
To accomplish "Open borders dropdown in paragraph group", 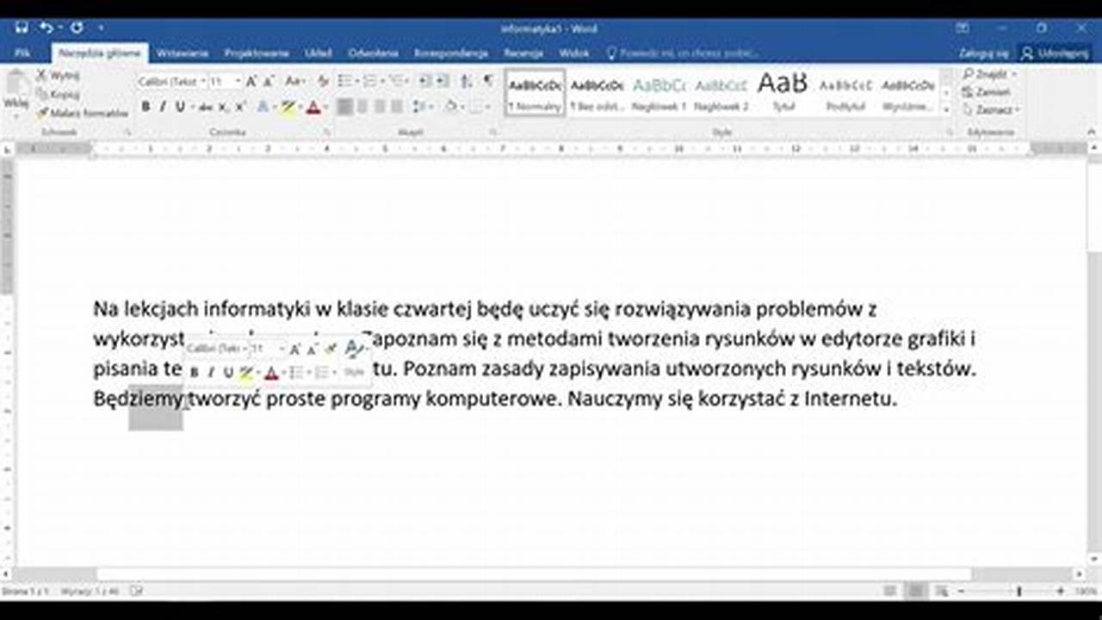I will pyautogui.click(x=479, y=107).
